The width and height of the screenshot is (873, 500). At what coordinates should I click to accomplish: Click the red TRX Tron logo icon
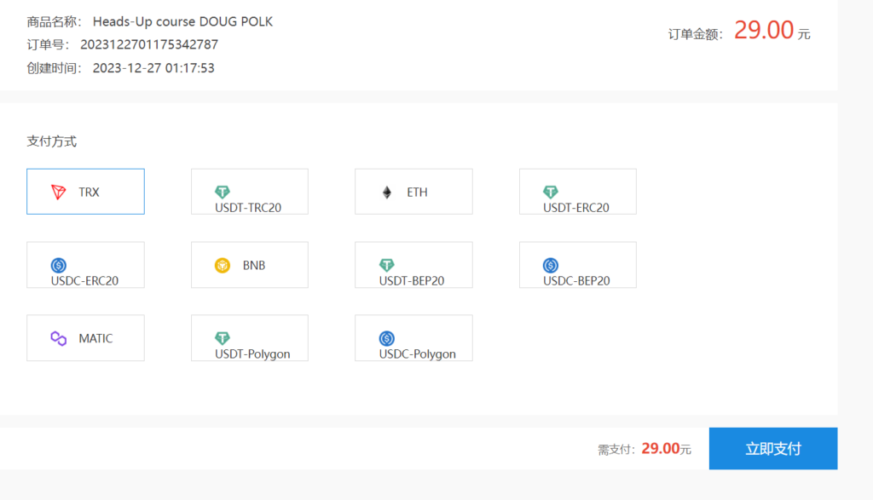(x=59, y=192)
